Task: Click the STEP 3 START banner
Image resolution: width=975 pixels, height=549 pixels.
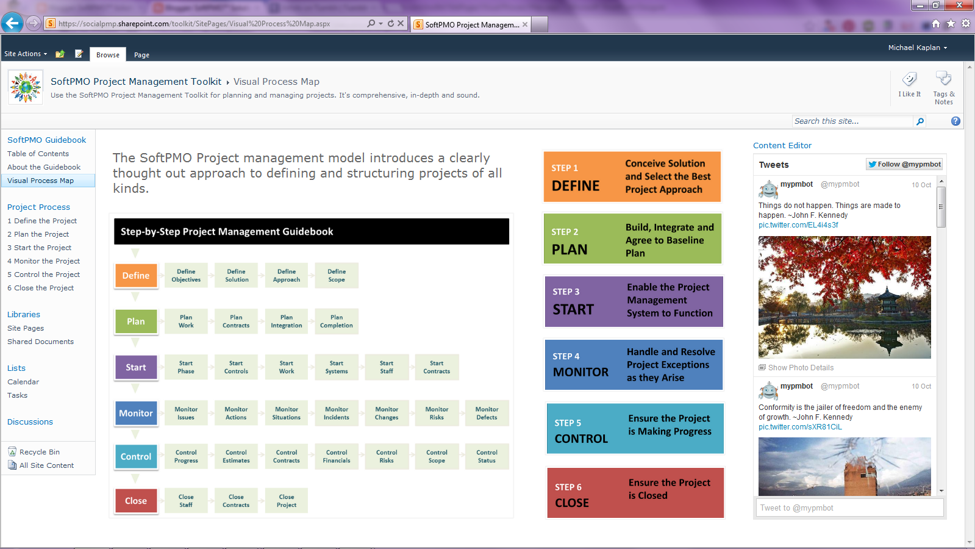Action: tap(634, 301)
